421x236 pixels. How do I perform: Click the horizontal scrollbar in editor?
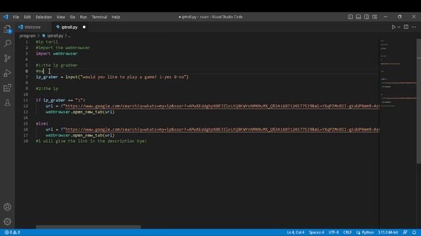pyautogui.click(x=88, y=227)
